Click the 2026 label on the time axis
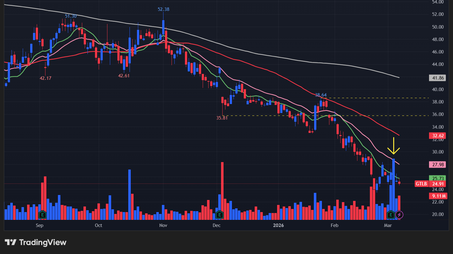The width and height of the screenshot is (453, 254). pyautogui.click(x=278, y=225)
